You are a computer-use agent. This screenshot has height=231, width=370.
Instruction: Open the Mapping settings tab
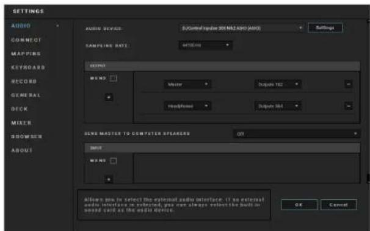[26, 54]
